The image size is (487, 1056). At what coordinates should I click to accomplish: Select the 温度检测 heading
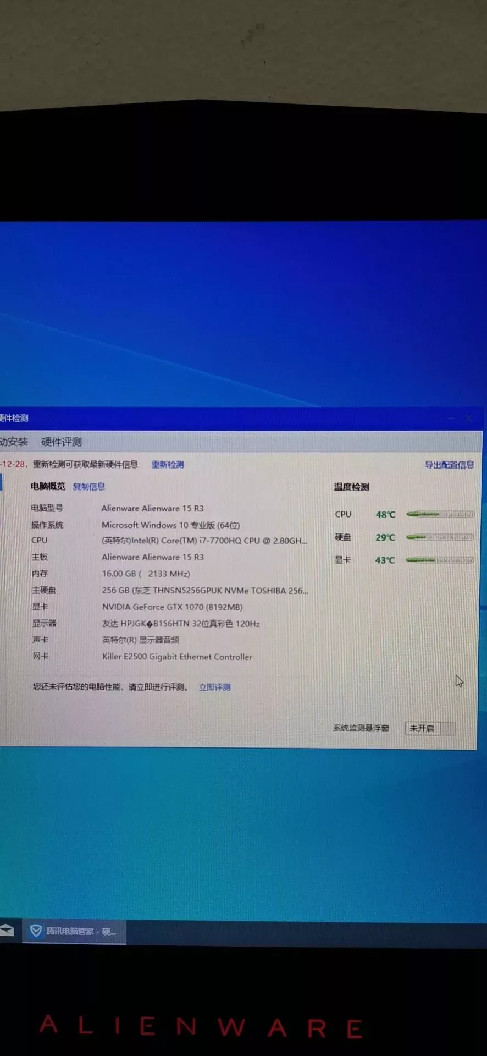351,487
